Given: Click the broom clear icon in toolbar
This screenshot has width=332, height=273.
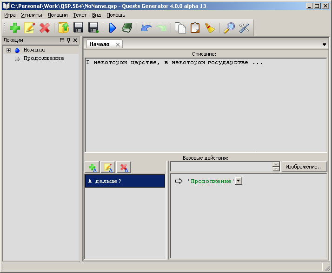Looking at the screenshot, I should (210, 28).
